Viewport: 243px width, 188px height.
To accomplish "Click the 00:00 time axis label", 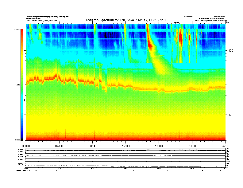I will (26, 146).
